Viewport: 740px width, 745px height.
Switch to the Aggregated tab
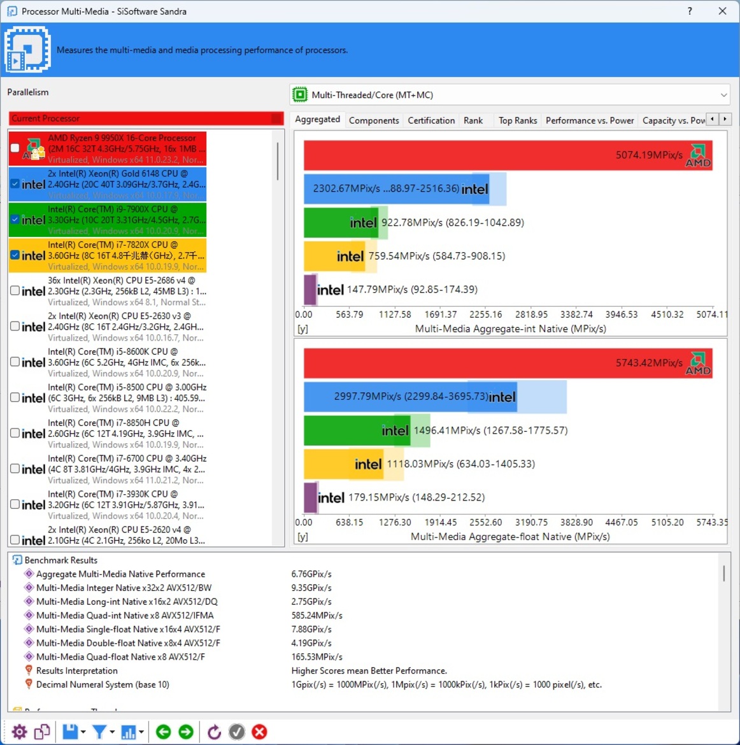tap(318, 119)
